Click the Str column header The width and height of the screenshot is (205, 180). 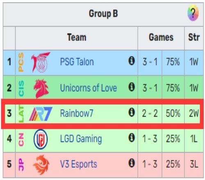(194, 37)
